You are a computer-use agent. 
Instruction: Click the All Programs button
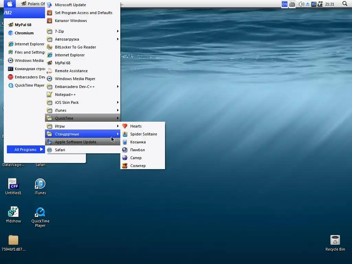pos(26,150)
